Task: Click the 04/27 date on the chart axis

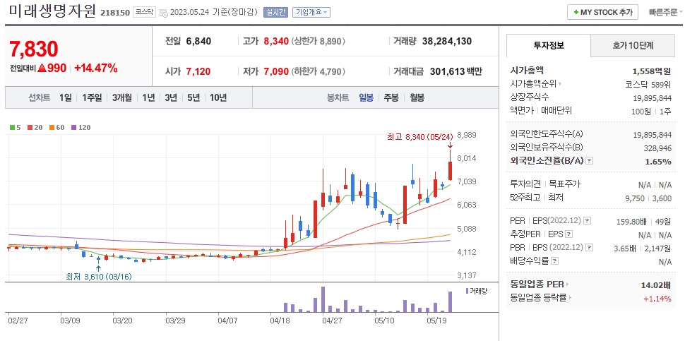Action: point(332,320)
